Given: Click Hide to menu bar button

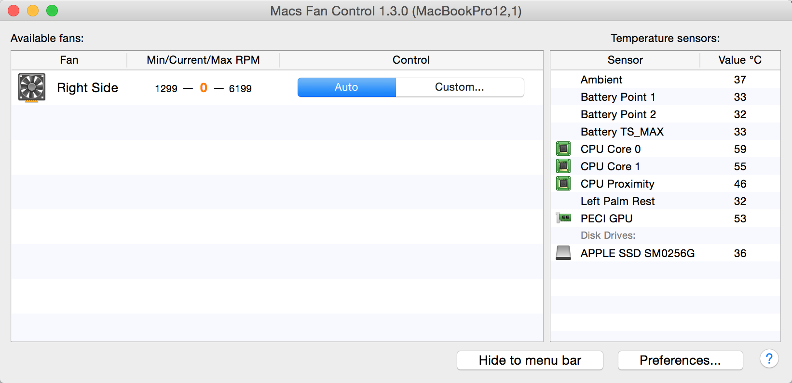Looking at the screenshot, I should tap(530, 360).
